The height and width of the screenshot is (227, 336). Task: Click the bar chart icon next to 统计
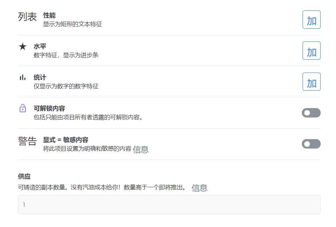(23, 77)
